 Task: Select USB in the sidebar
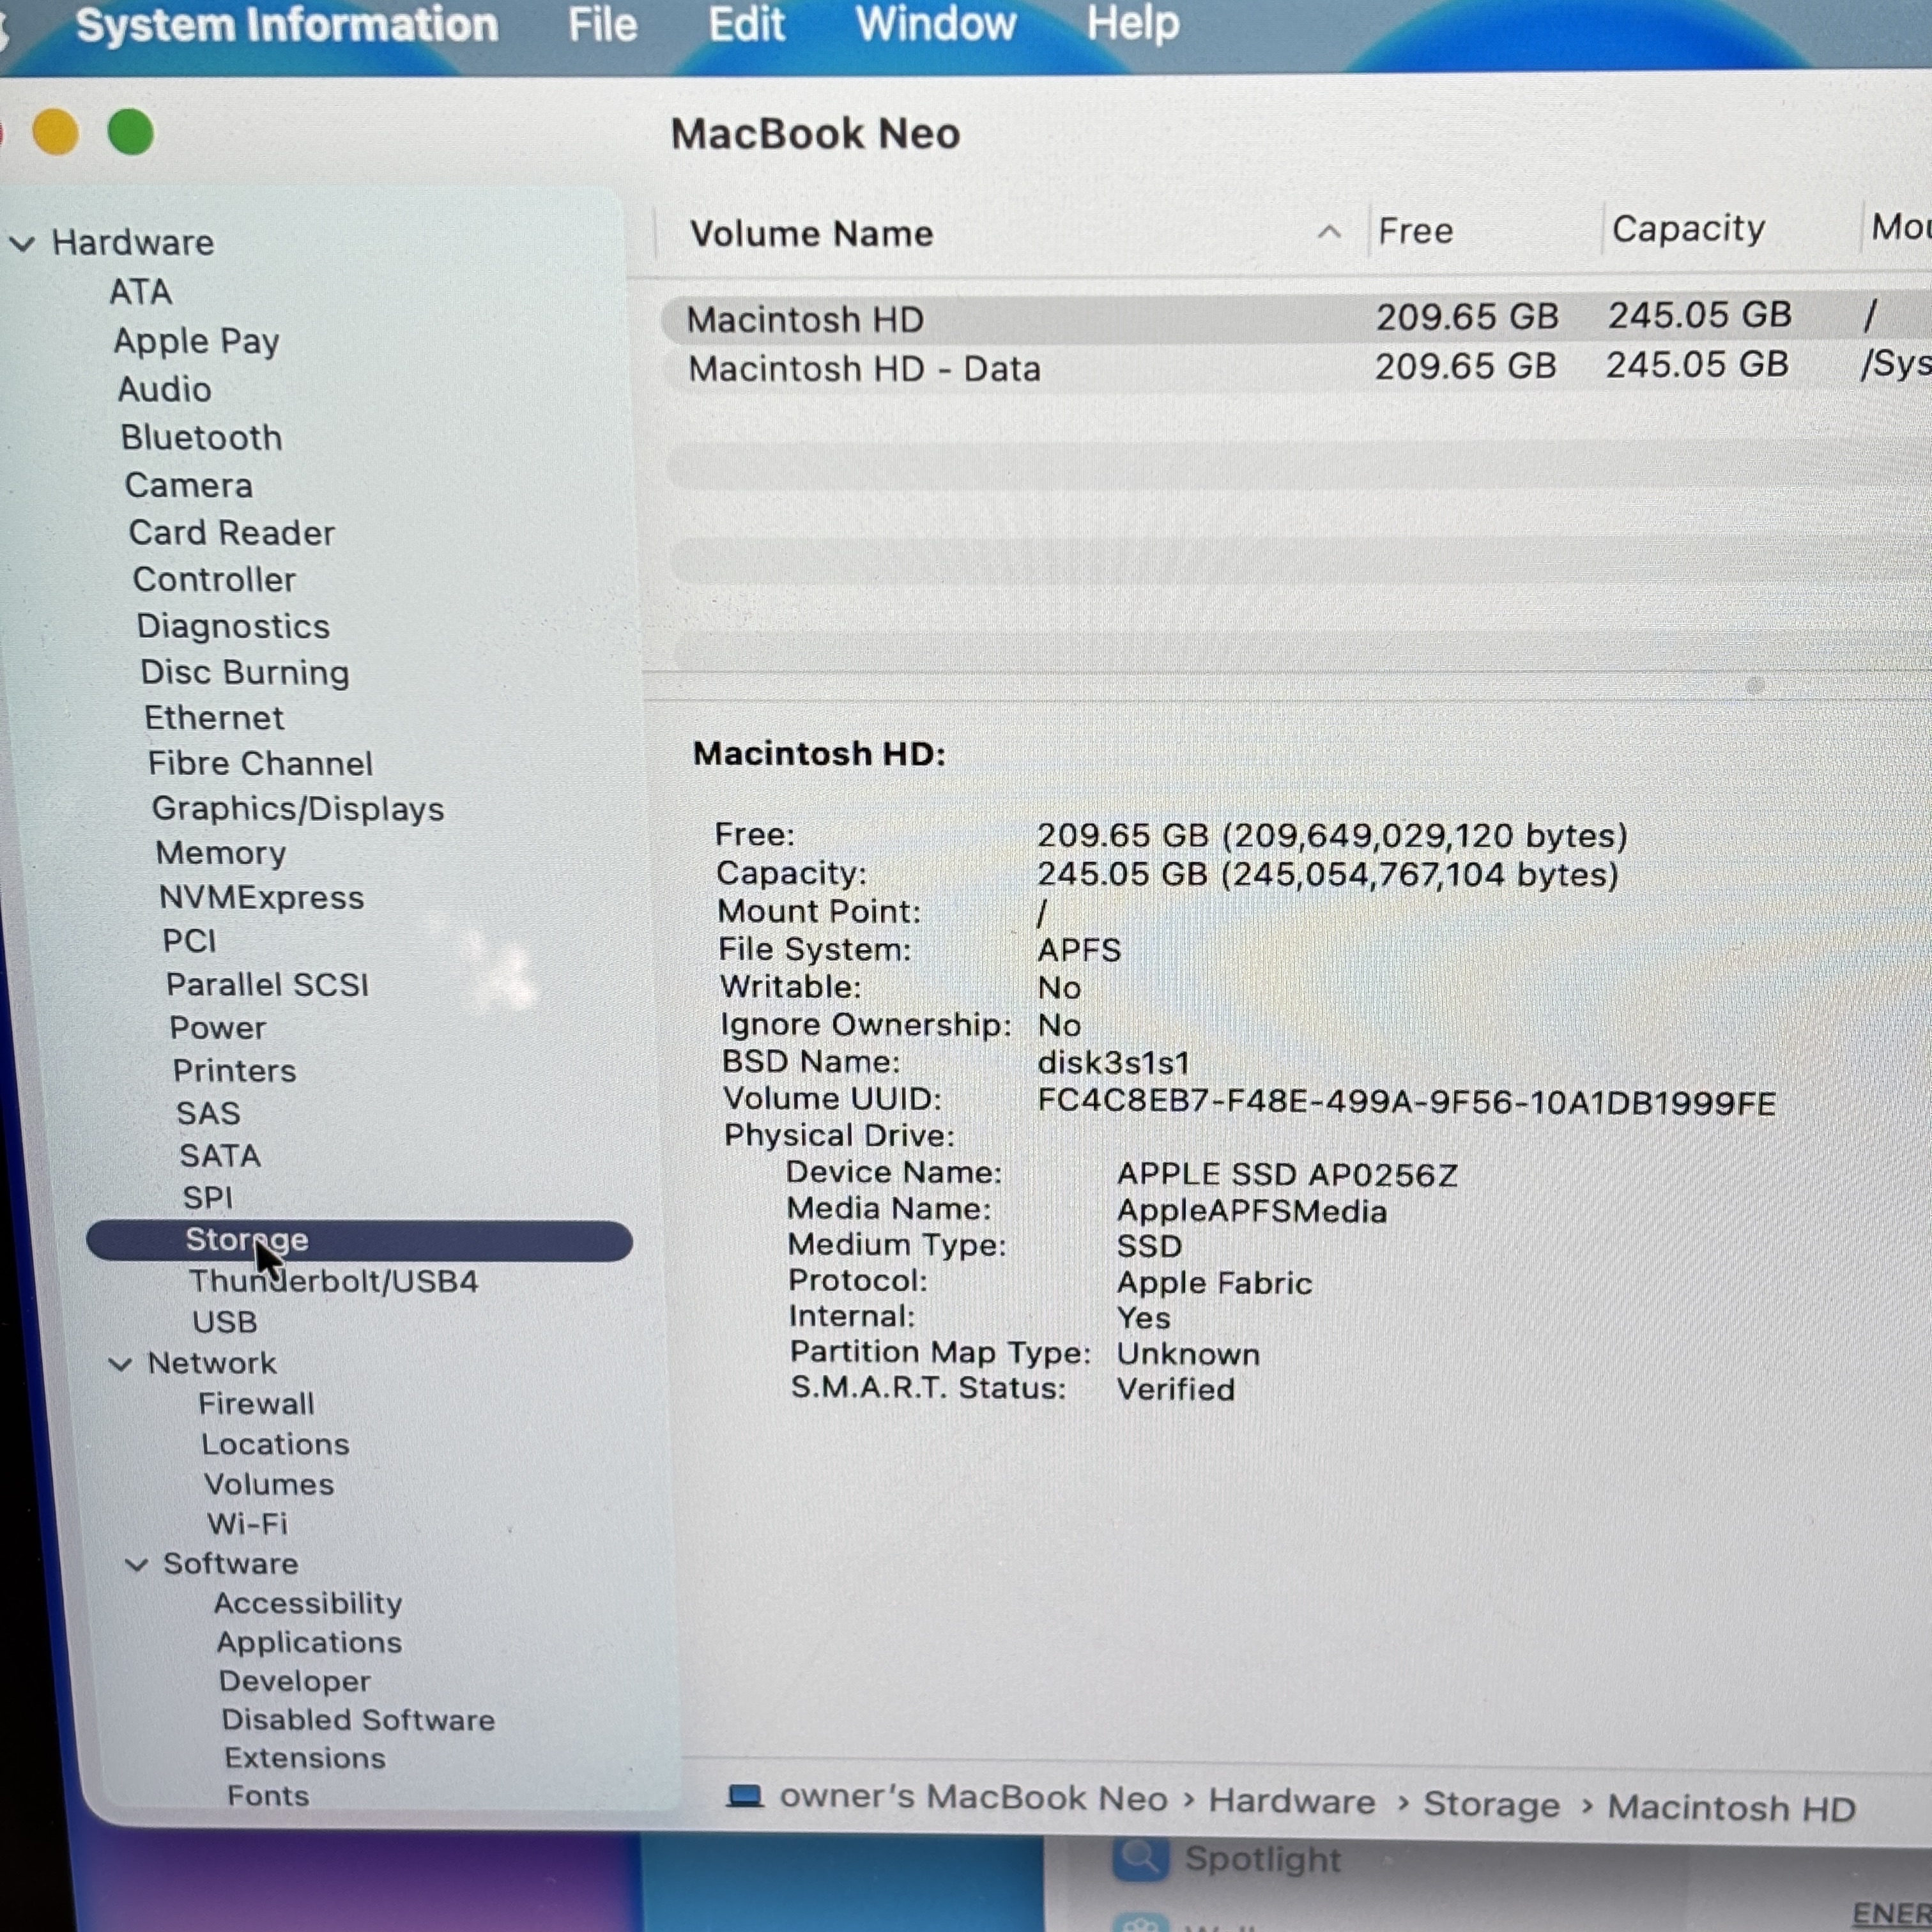tap(225, 1322)
